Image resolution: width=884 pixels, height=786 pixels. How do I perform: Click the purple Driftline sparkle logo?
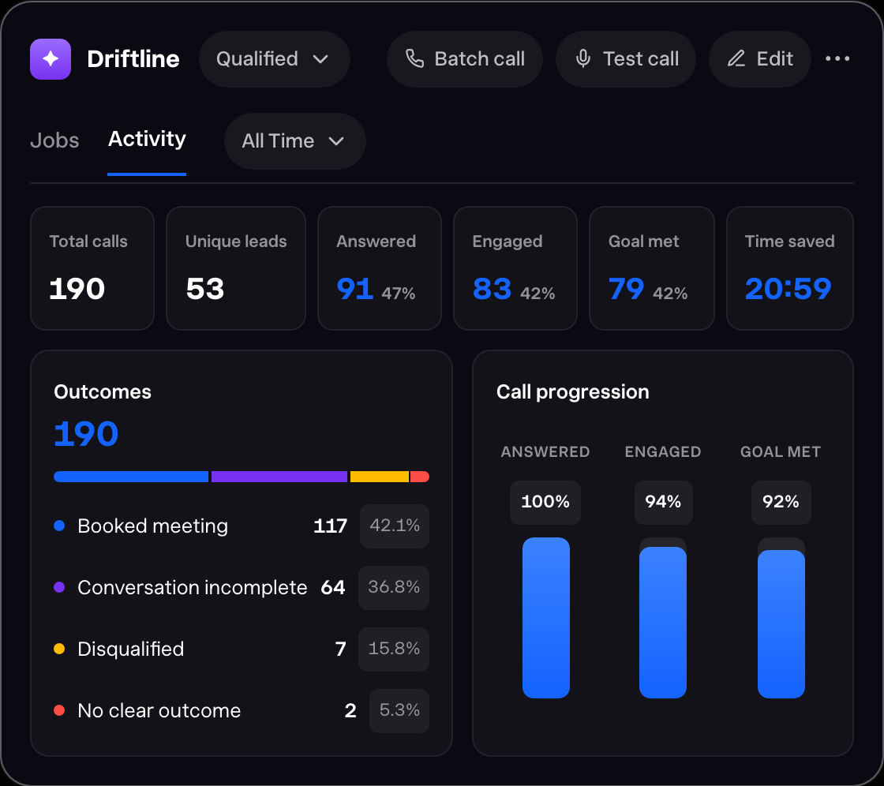pos(51,59)
